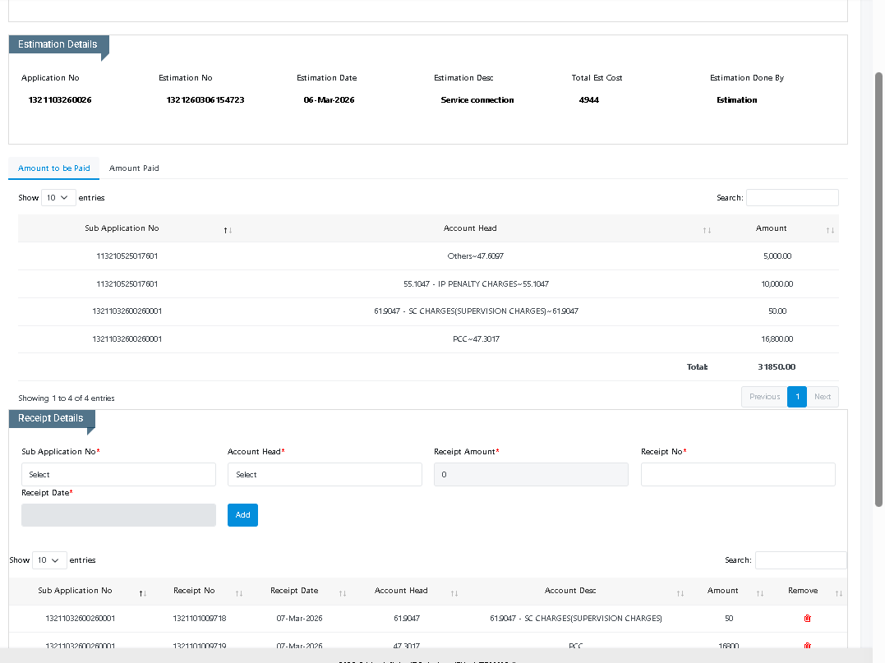The width and height of the screenshot is (885, 663).
Task: Sort receipts table by Account Desc
Action: 570,591
